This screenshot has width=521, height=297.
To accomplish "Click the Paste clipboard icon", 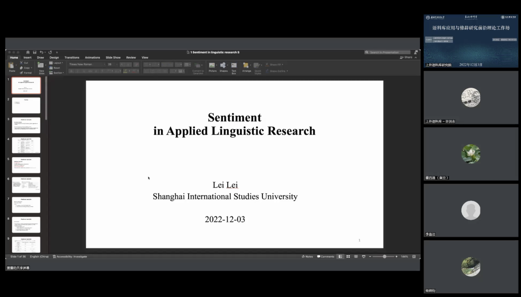I will click(x=11, y=65).
